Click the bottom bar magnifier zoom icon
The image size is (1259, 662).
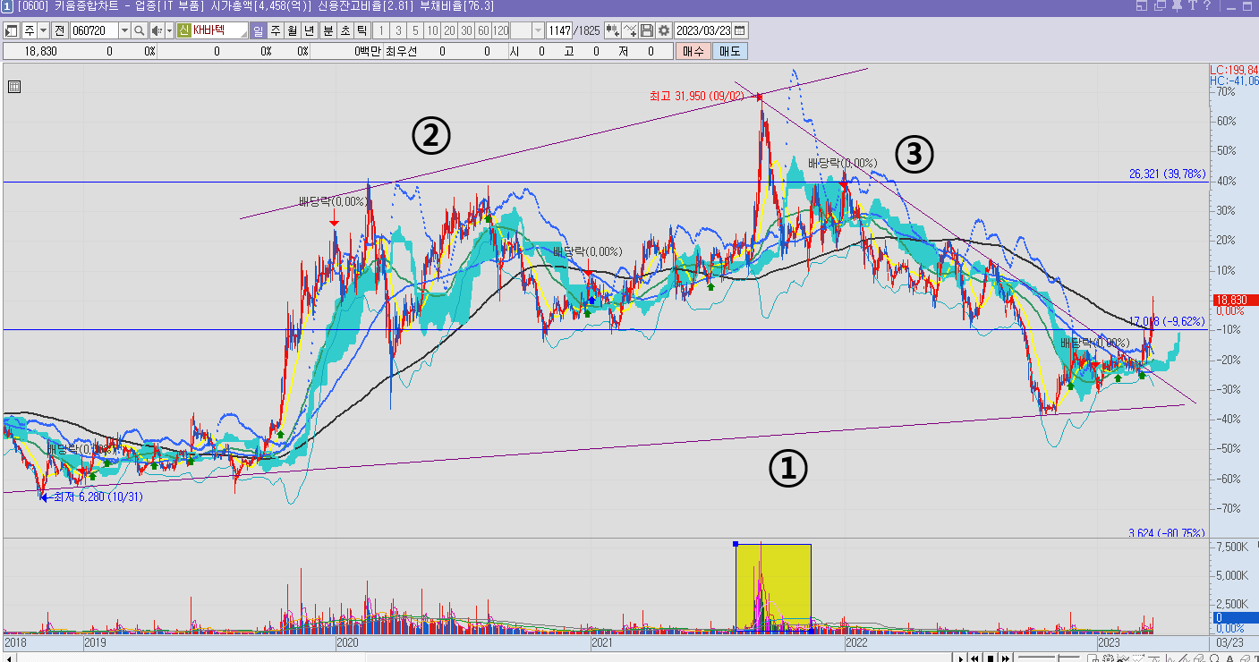click(x=1214, y=658)
